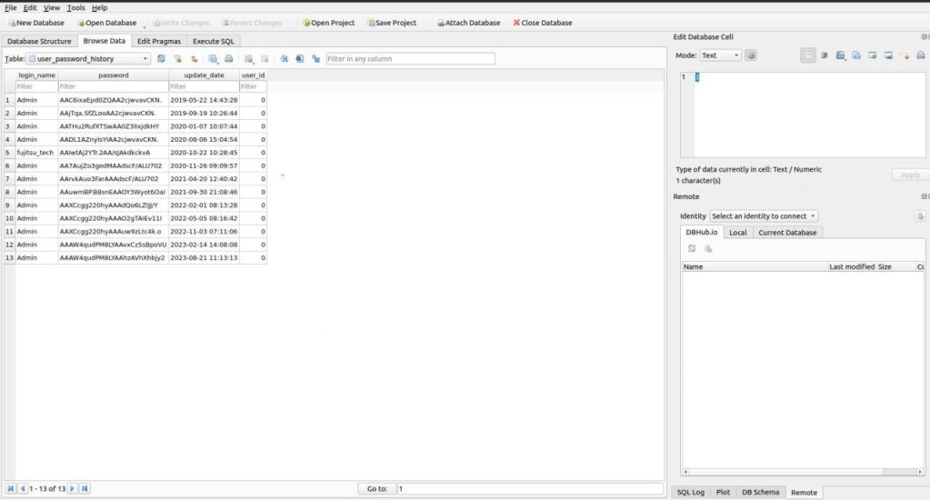930x500 pixels.
Task: Open the Identity selection dropdown
Action: click(764, 215)
